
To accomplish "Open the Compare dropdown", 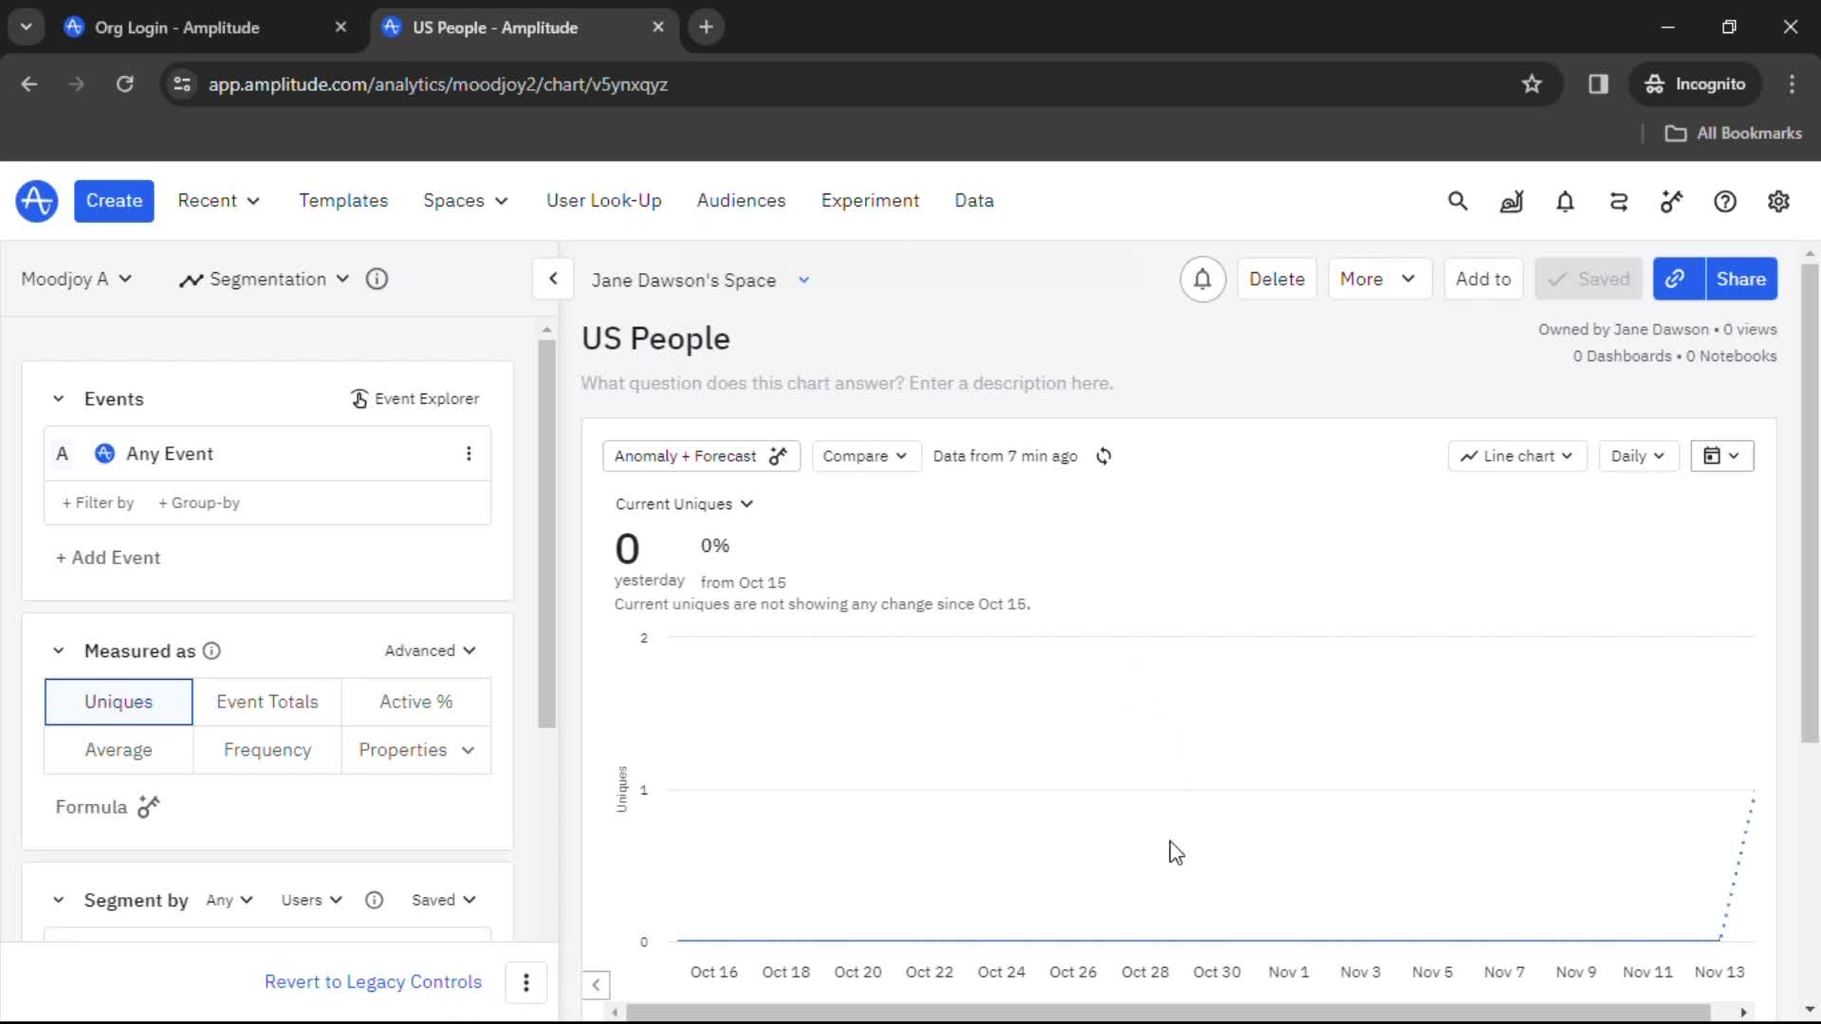I will 865,456.
